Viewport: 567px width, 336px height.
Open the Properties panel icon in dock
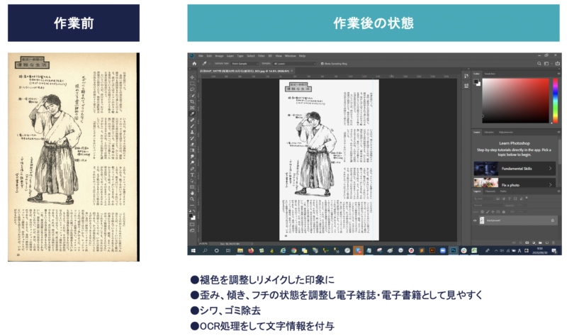point(466,85)
